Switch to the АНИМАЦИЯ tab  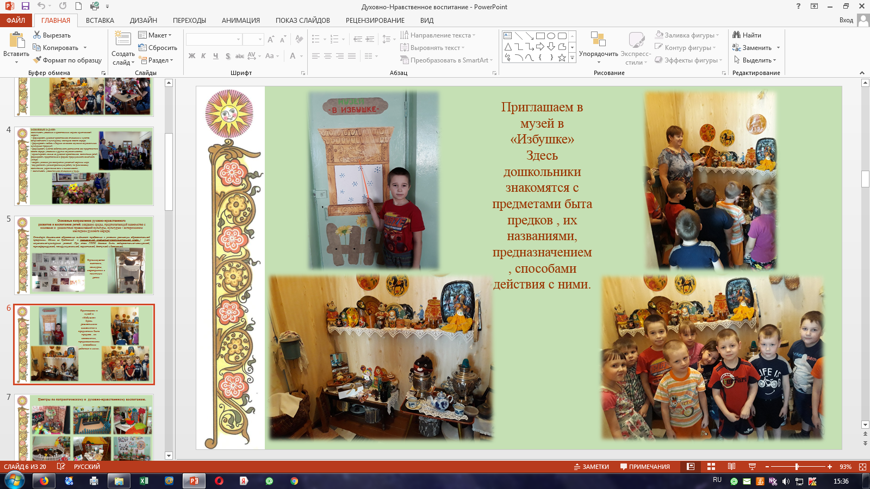[x=240, y=21]
